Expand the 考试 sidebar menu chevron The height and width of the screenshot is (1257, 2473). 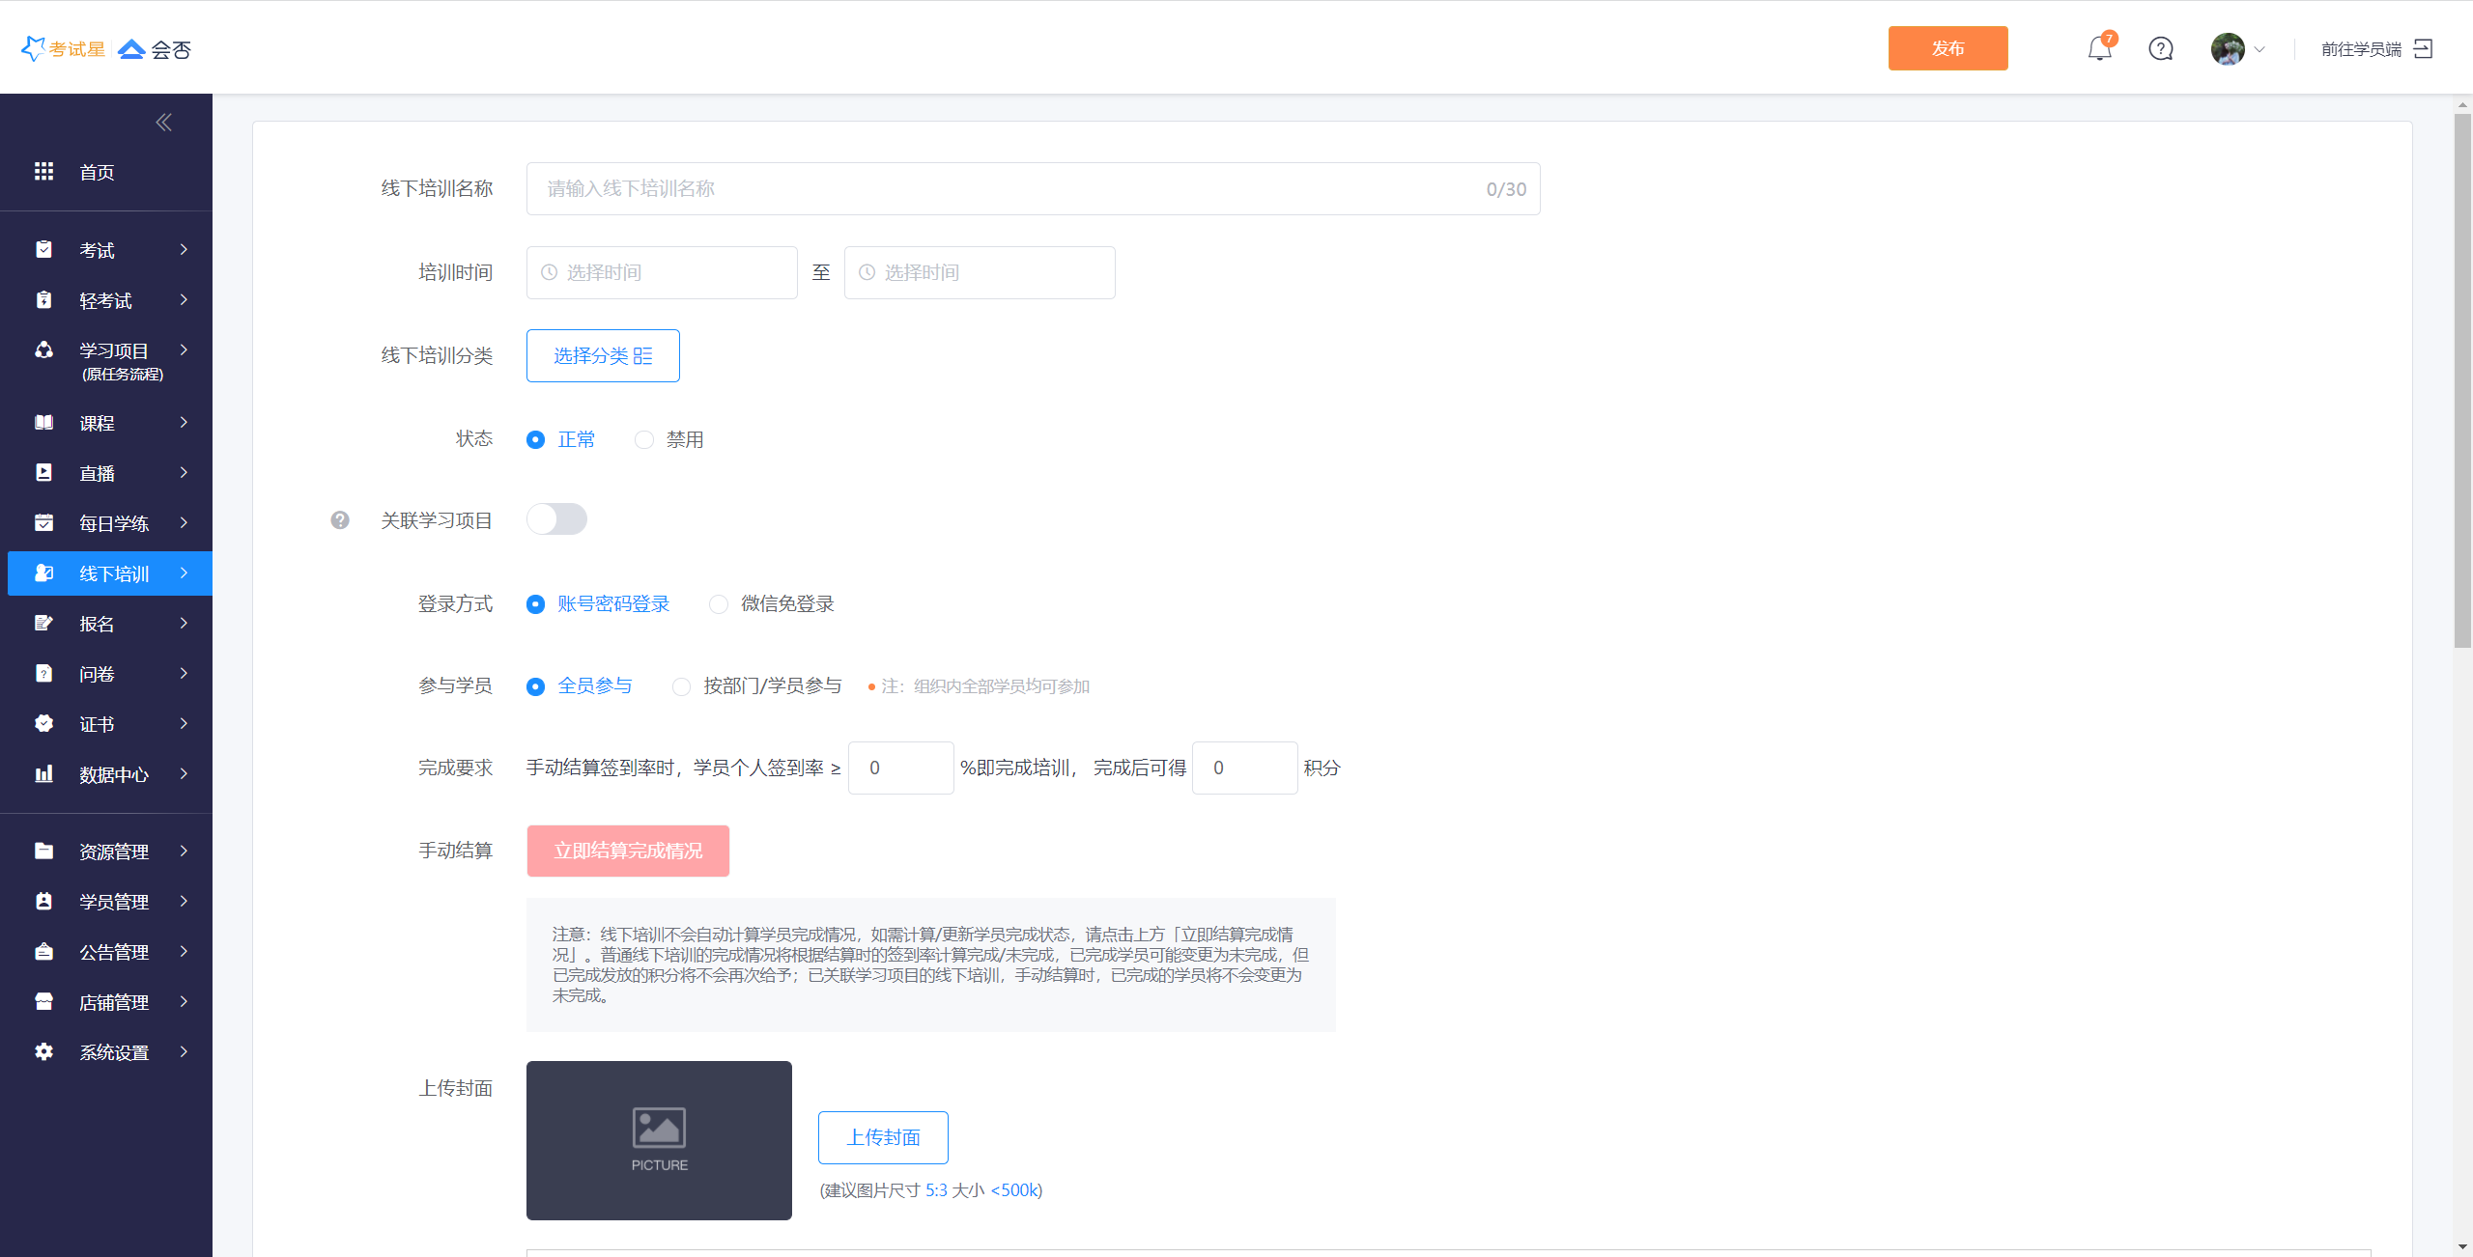(x=184, y=250)
